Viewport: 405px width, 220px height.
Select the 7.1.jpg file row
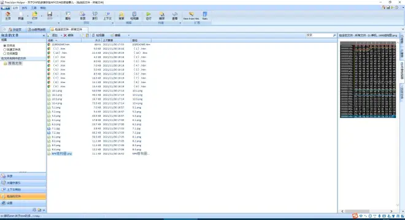tap(99, 128)
